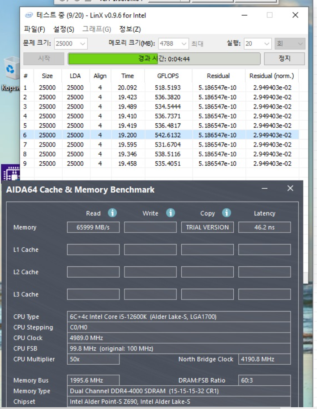Click the L3 Cache Latency field
Viewport: 317px width, 409px height.
(265, 294)
